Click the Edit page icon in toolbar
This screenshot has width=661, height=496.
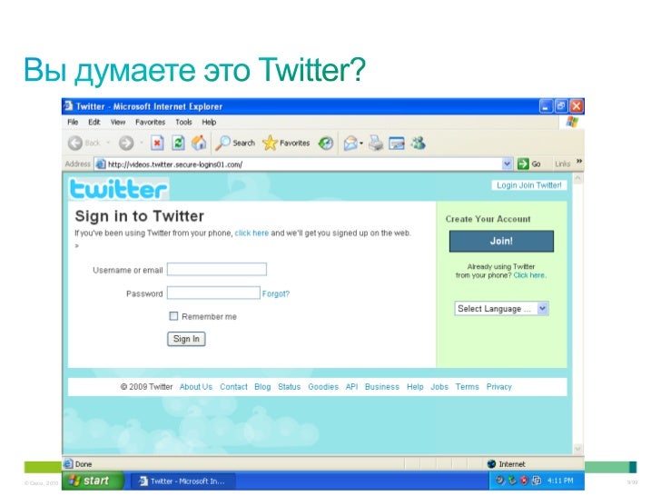(396, 144)
